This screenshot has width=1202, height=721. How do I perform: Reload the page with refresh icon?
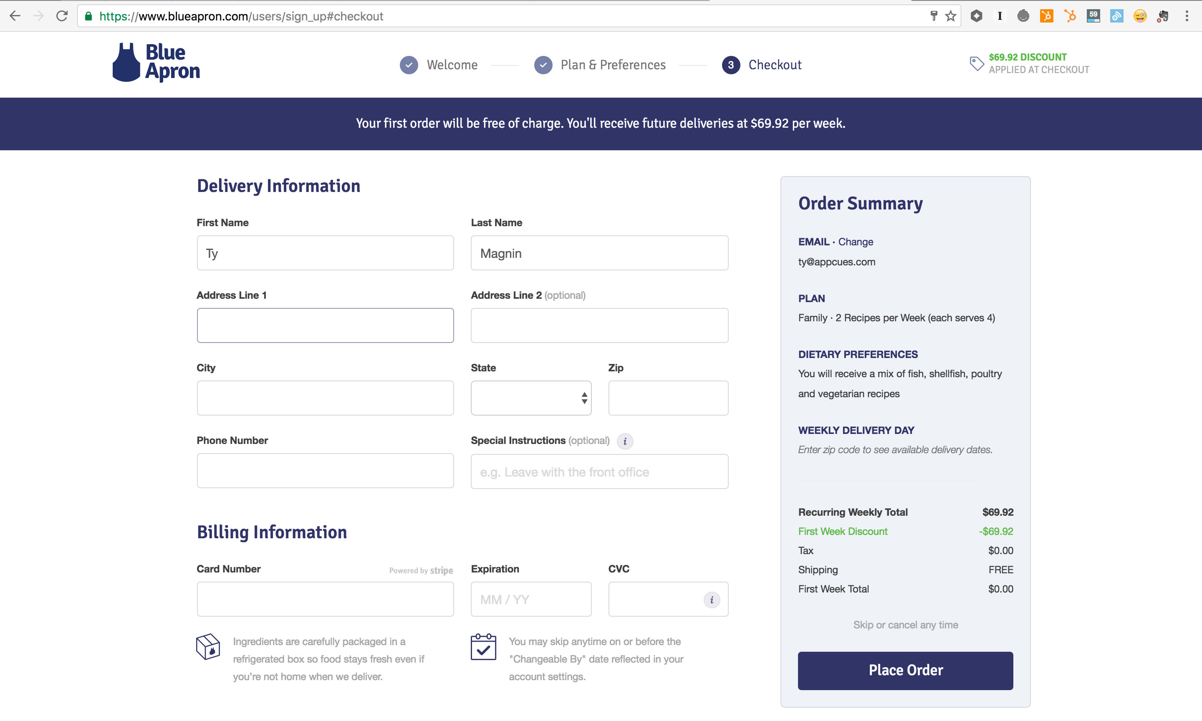coord(62,16)
